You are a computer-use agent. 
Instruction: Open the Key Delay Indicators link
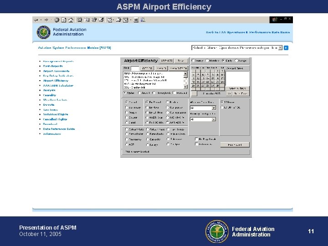pos(58,76)
